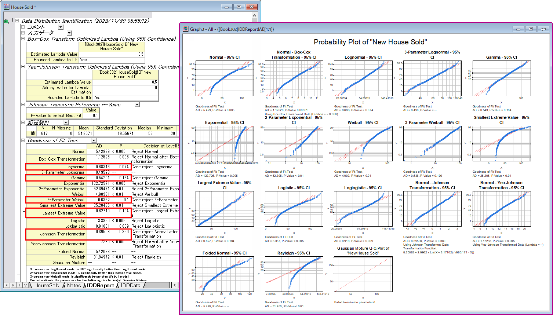Select the Smallest Extreme Value plot
This screenshot has height=315, width=553.
click(502, 144)
